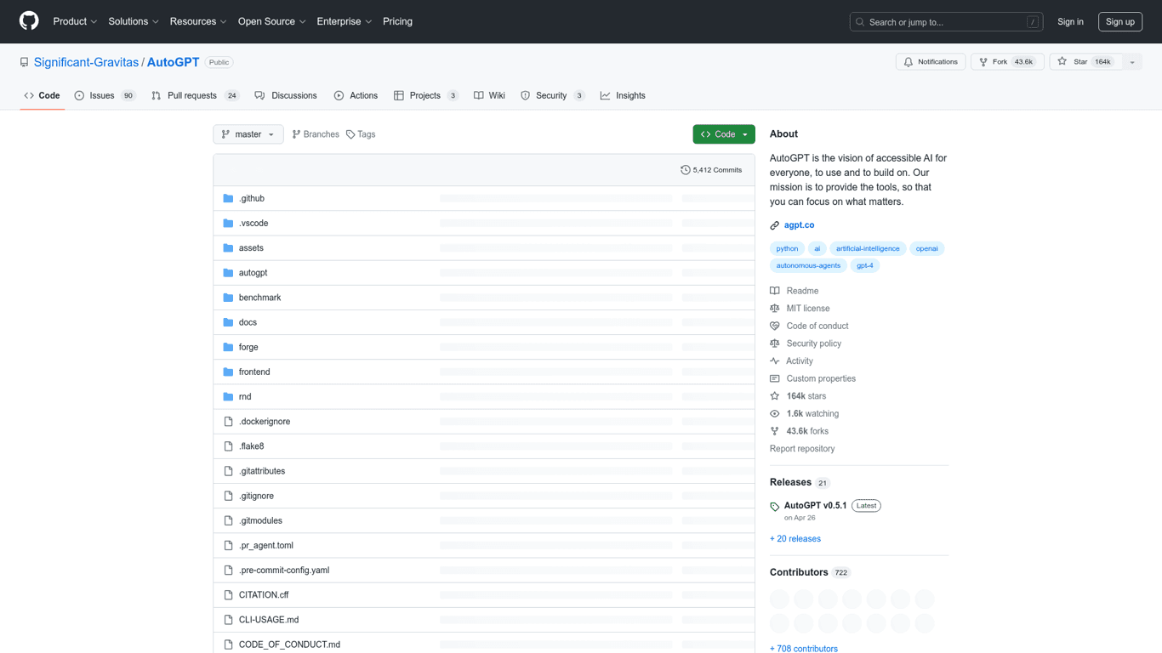1162x653 pixels.
Task: Click the '+ 20 releases' link
Action: click(795, 539)
